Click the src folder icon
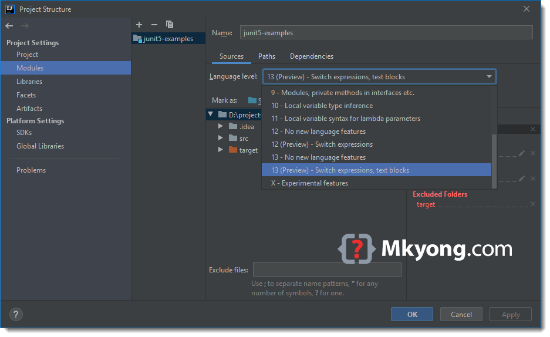 [233, 138]
